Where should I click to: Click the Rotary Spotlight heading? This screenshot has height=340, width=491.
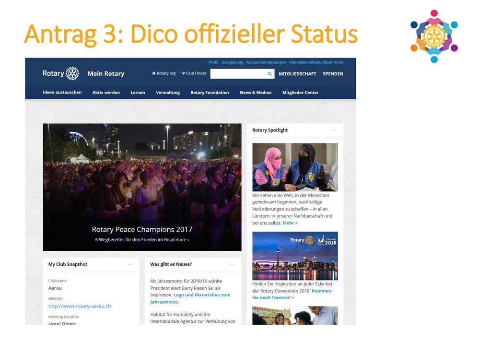click(x=270, y=130)
